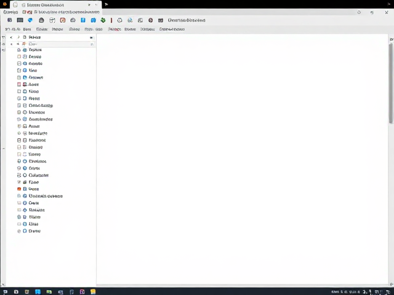This screenshot has width=394, height=295.
Task: Open the magenta icon on the taskbar
Action: point(82,292)
